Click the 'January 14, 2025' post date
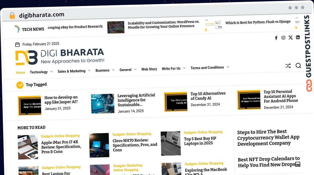314x175 pixels. tap(131, 111)
